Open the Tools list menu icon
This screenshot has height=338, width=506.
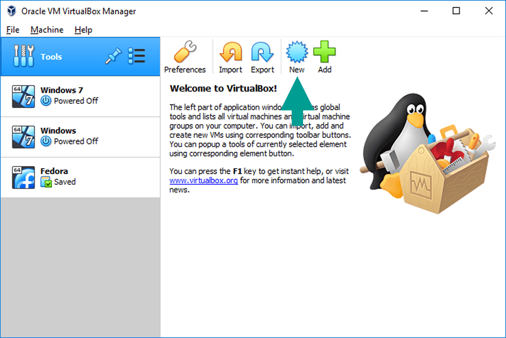click(136, 56)
